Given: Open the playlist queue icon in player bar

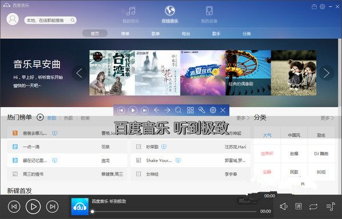Looking at the screenshot, I should tap(331, 206).
